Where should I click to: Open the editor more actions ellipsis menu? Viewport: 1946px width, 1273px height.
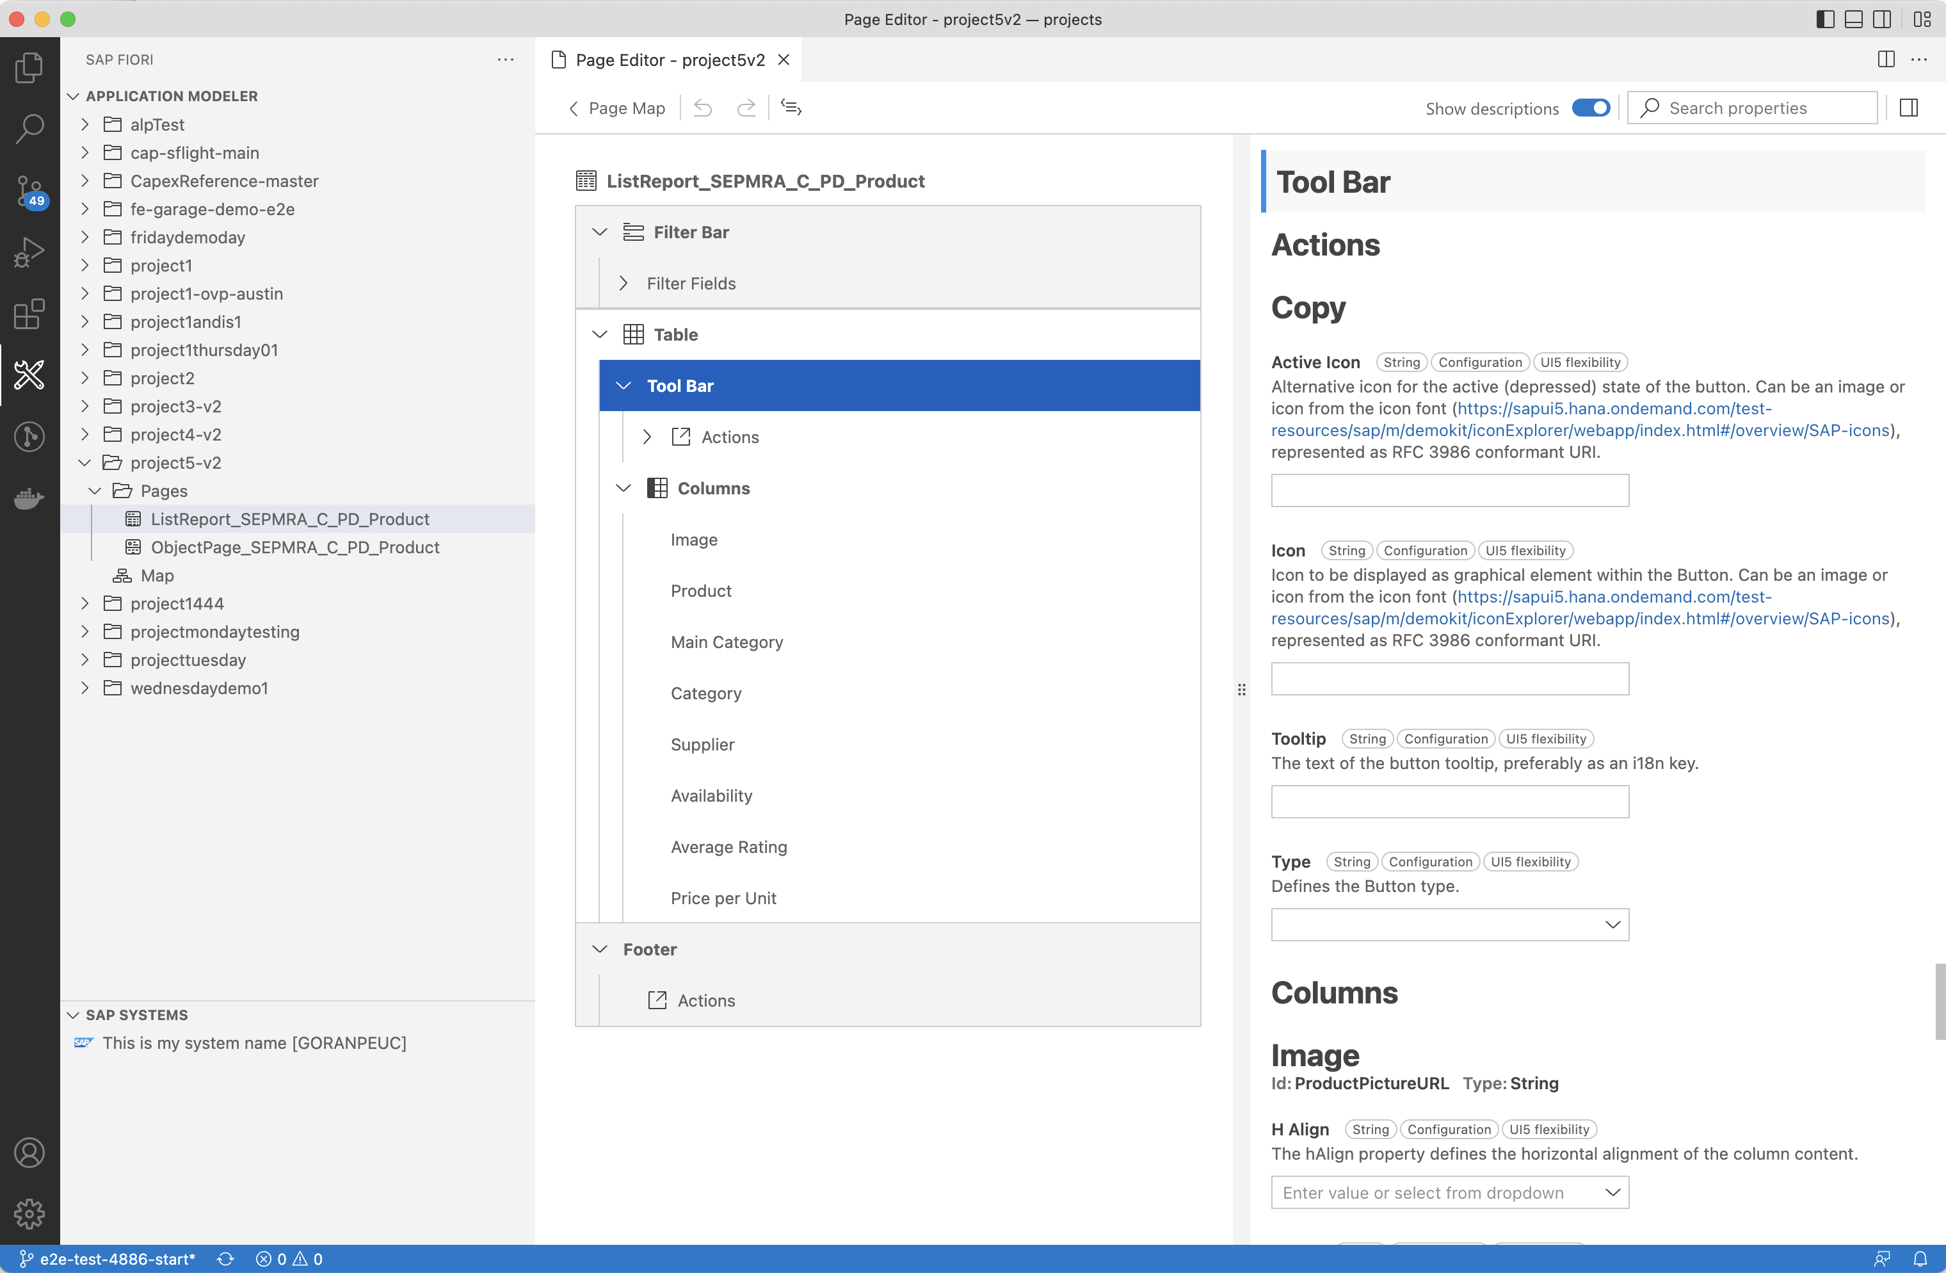pos(1920,59)
